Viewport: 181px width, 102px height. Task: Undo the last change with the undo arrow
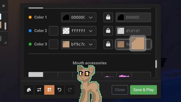point(59,90)
